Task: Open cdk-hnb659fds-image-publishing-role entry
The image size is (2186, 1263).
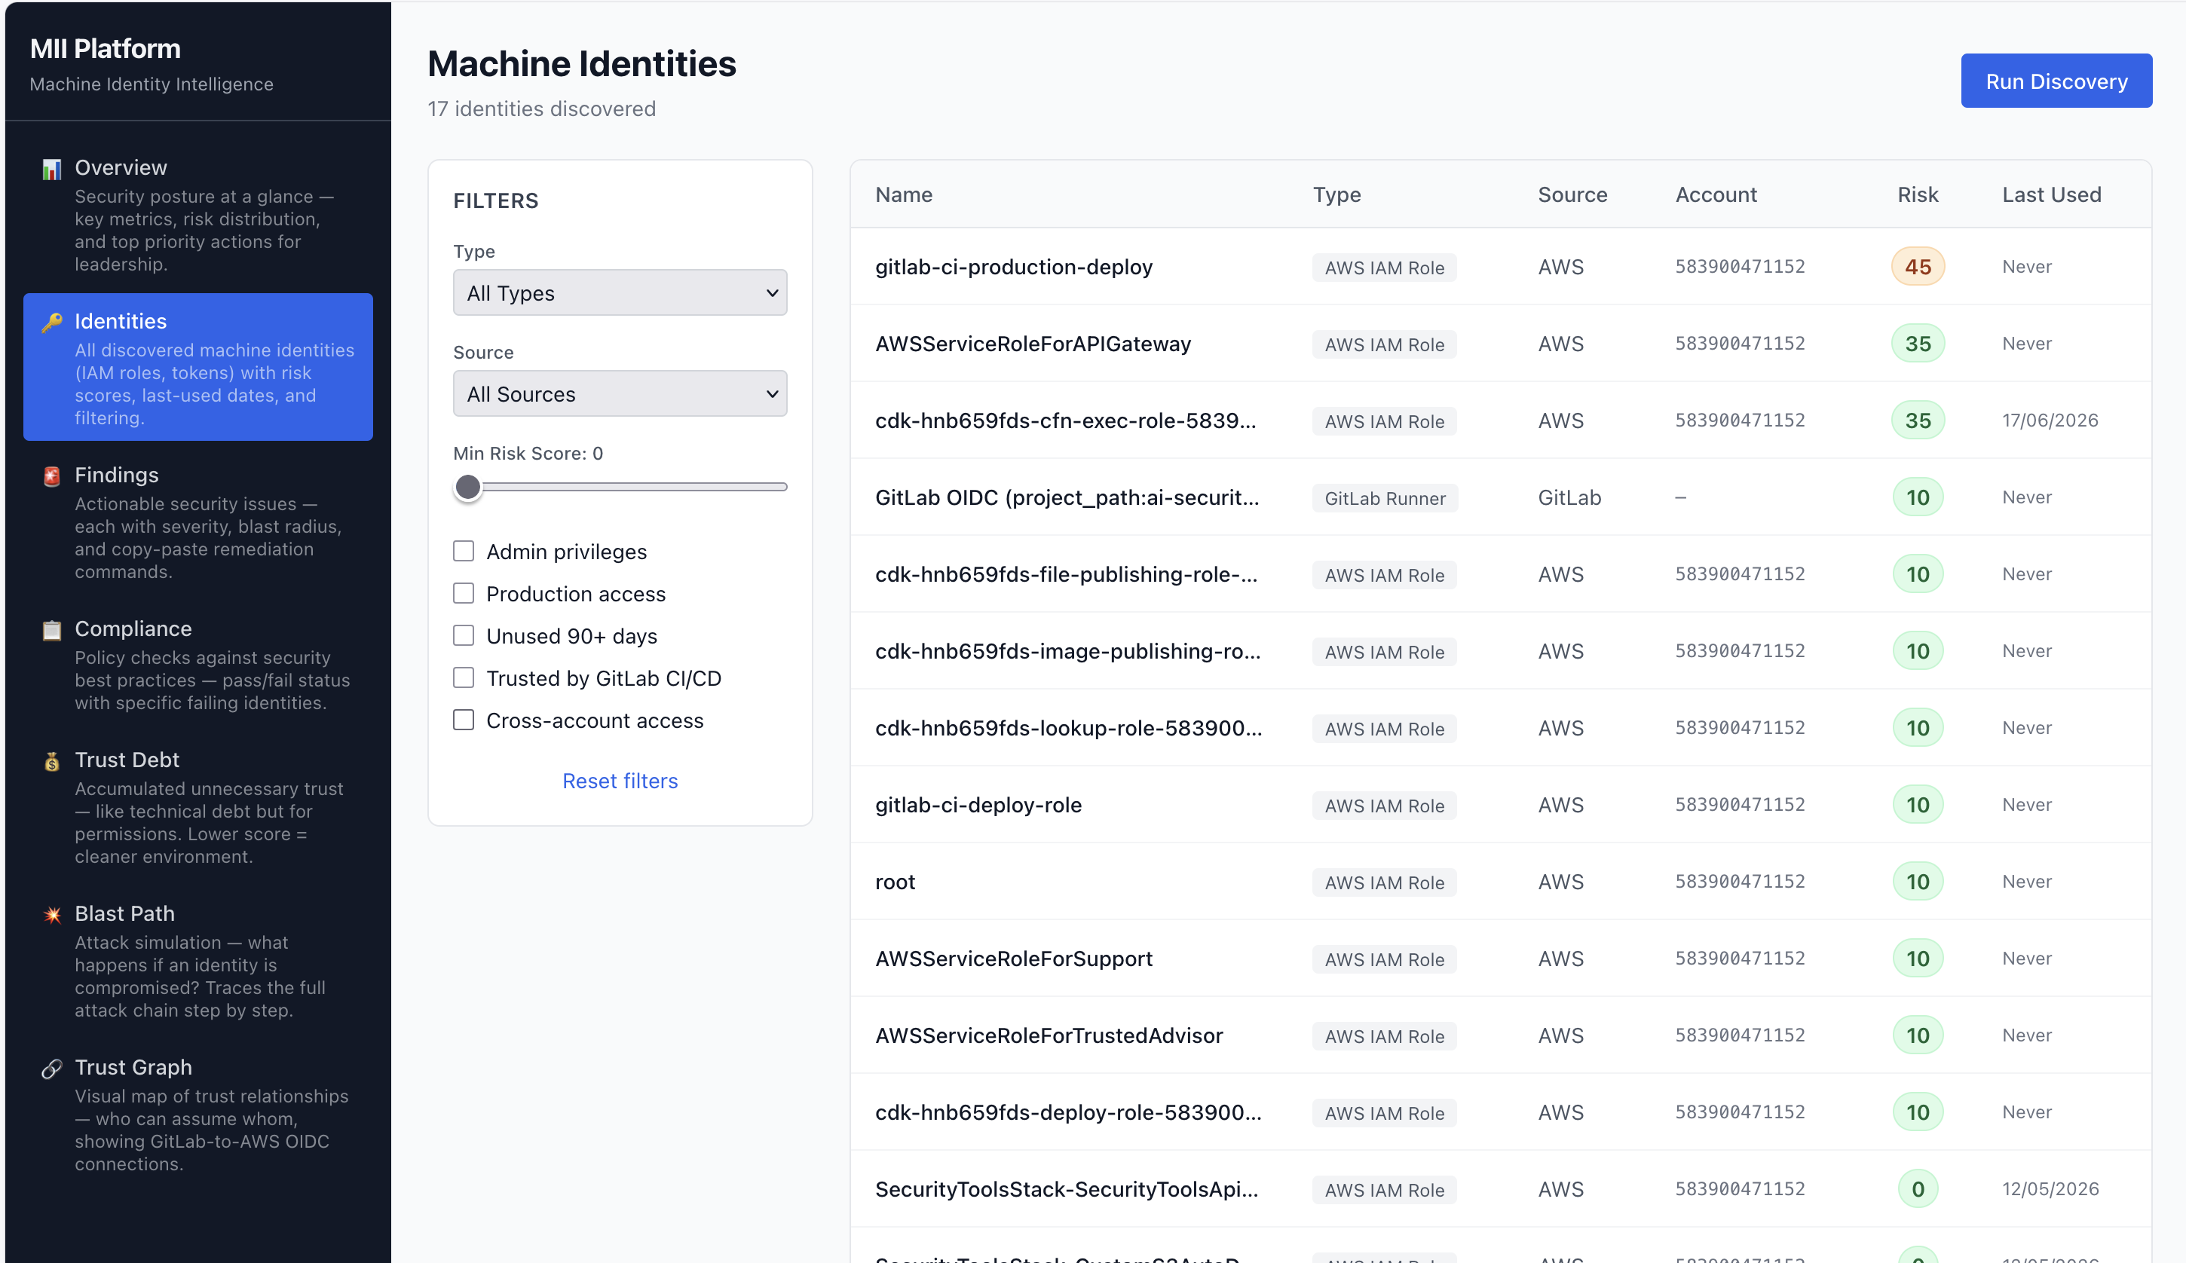Action: 1500,650
